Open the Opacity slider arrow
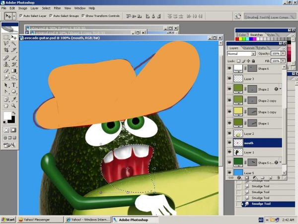The image size is (298, 224). click(283, 54)
